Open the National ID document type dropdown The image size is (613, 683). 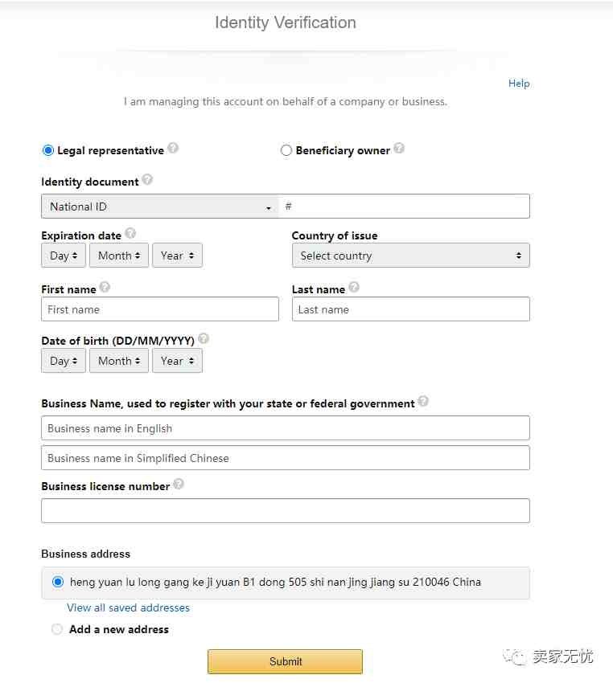click(160, 207)
